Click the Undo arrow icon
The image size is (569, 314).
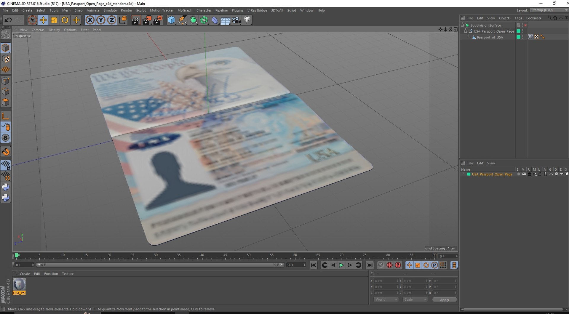coord(8,20)
